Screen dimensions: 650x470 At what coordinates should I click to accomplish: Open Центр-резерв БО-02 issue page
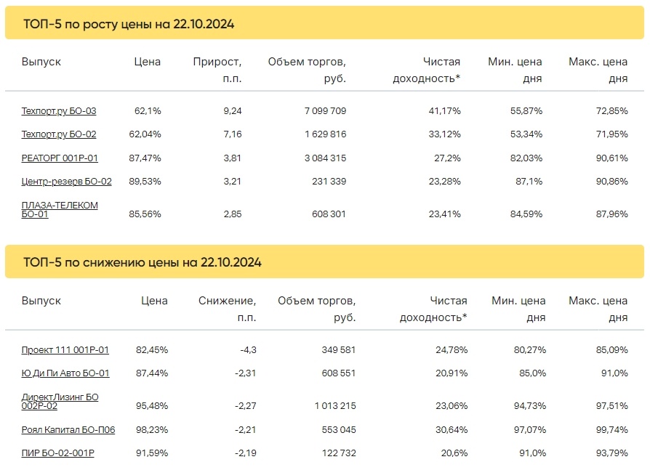click(x=66, y=182)
